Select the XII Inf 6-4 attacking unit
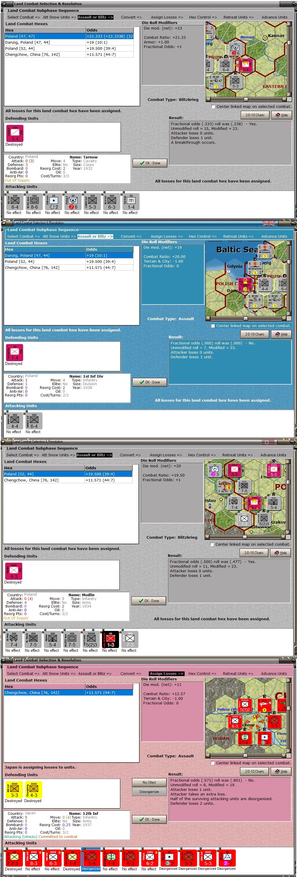Image resolution: width=297 pixels, height=877 pixels. tap(15, 202)
